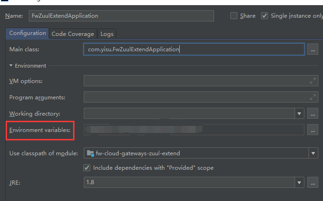The width and height of the screenshot is (323, 201).
Task: Enable the Share checkbox
Action: click(234, 15)
